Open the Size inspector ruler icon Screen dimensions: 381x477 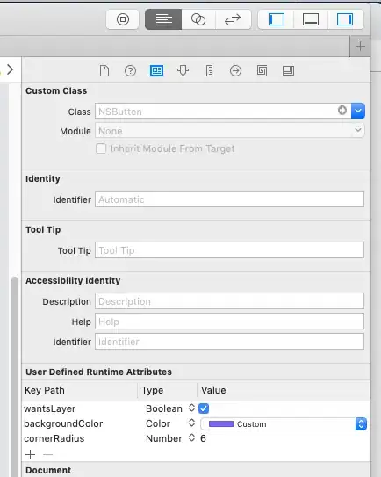click(209, 71)
